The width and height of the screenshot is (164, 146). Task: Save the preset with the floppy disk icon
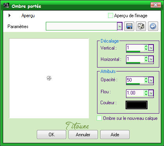coord(129,26)
